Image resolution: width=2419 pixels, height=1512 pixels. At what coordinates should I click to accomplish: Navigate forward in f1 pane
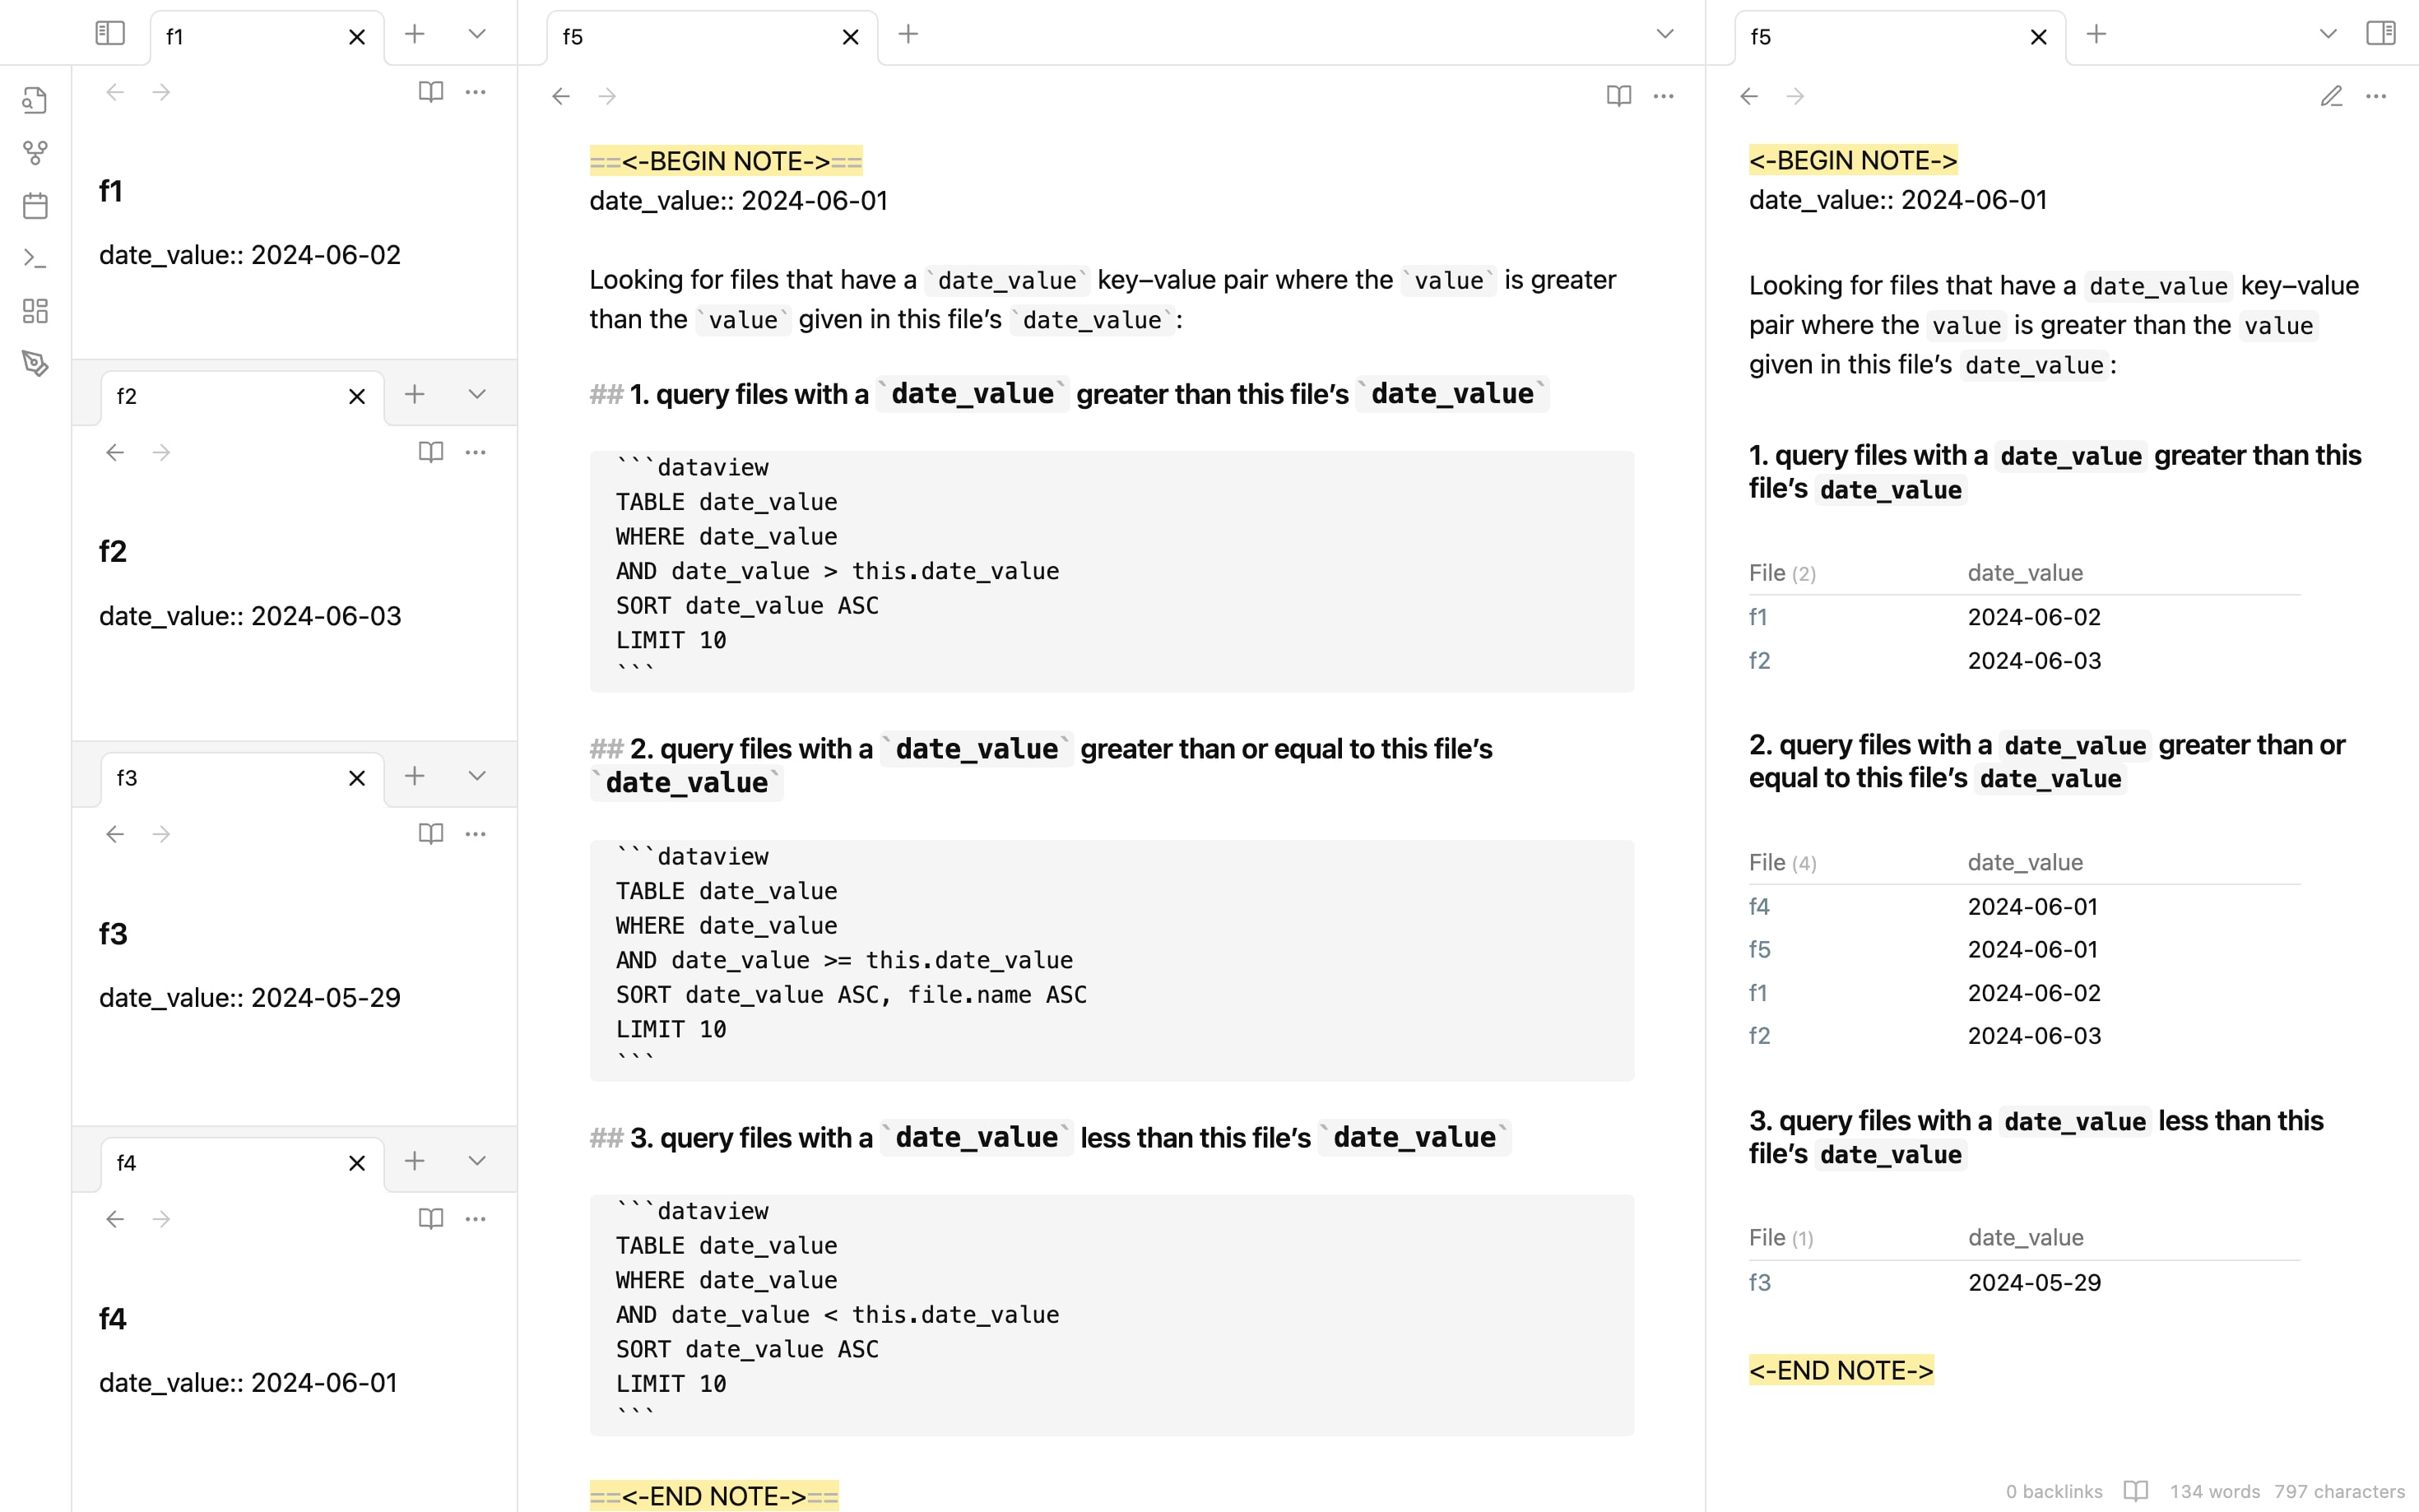pyautogui.click(x=161, y=92)
